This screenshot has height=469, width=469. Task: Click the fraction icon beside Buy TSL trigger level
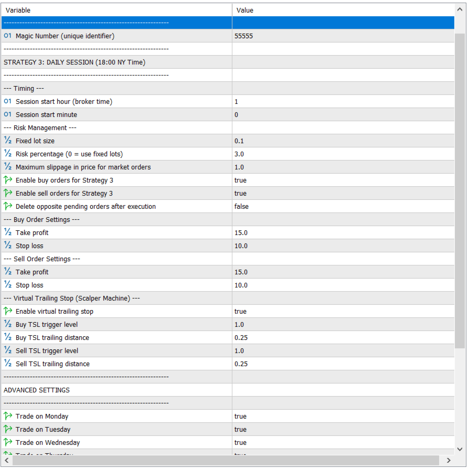[8, 324]
